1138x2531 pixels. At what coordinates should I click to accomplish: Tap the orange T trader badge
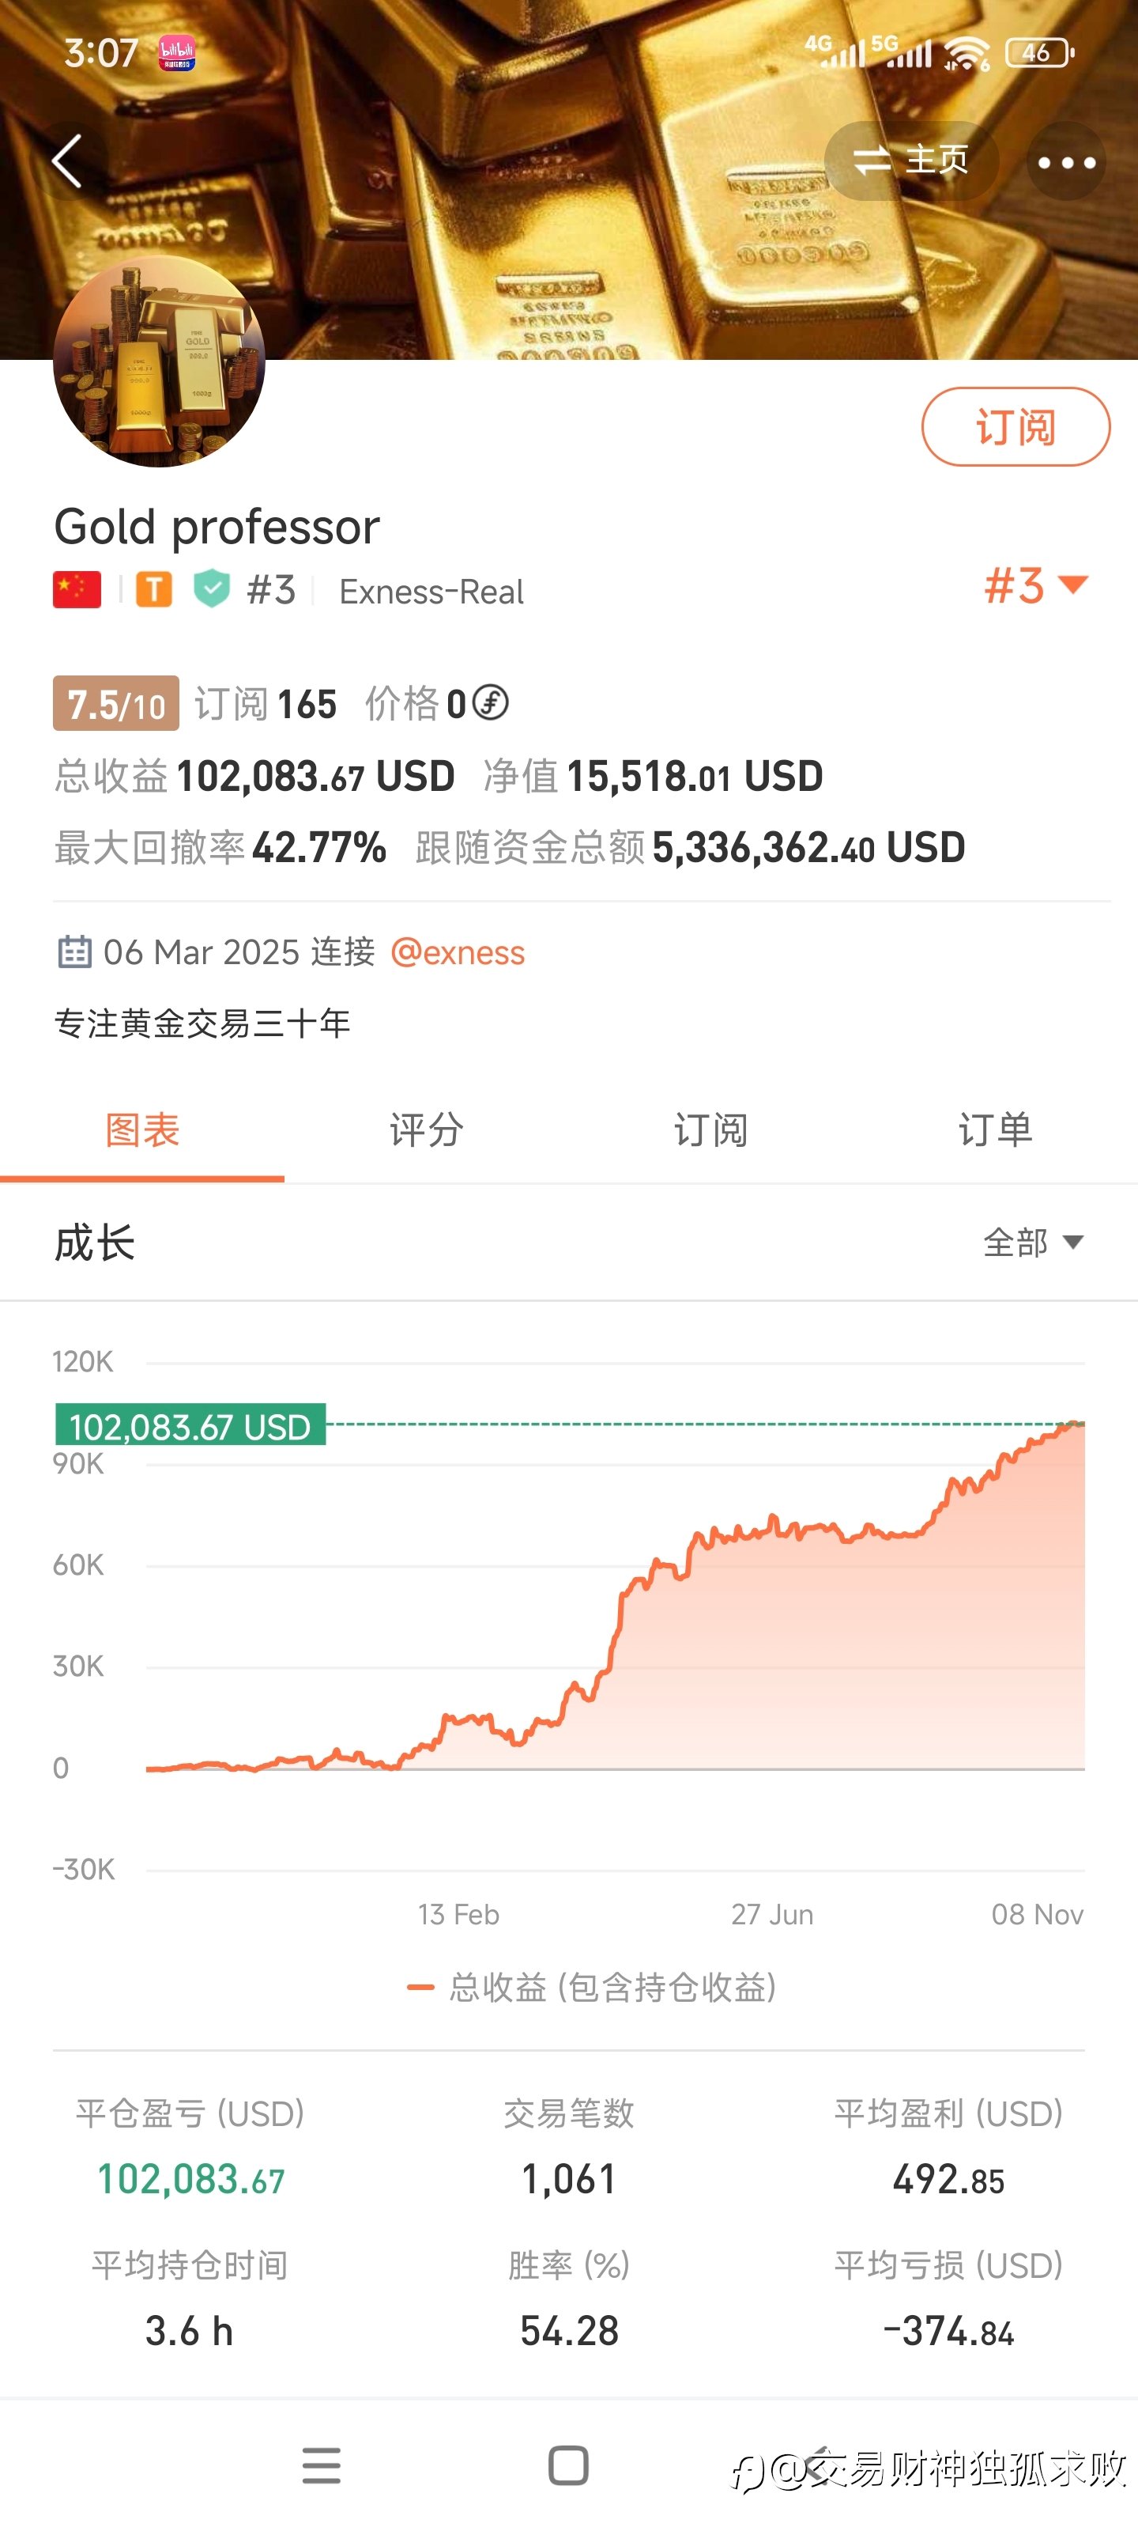[153, 589]
